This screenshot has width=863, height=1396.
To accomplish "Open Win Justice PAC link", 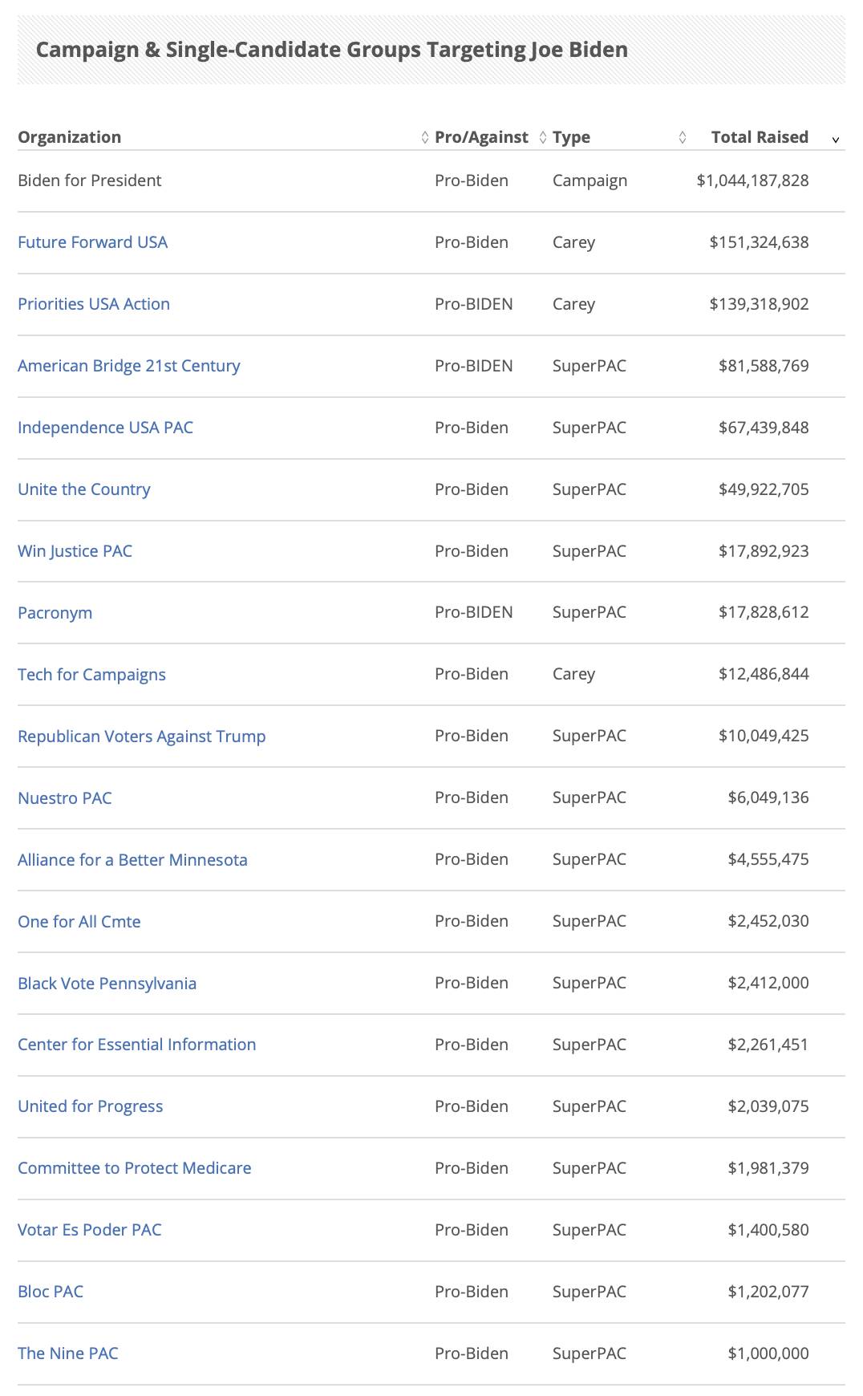I will [75, 551].
